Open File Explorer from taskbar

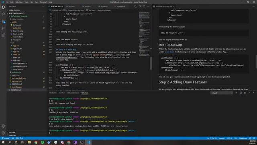pos(29,142)
